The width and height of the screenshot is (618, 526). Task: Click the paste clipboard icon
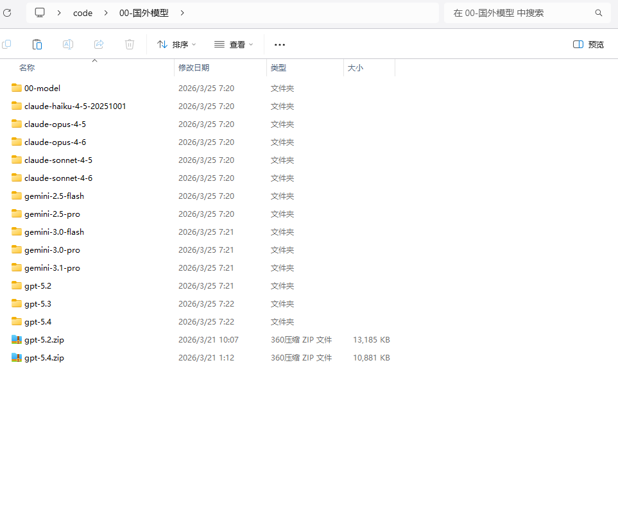pos(37,44)
